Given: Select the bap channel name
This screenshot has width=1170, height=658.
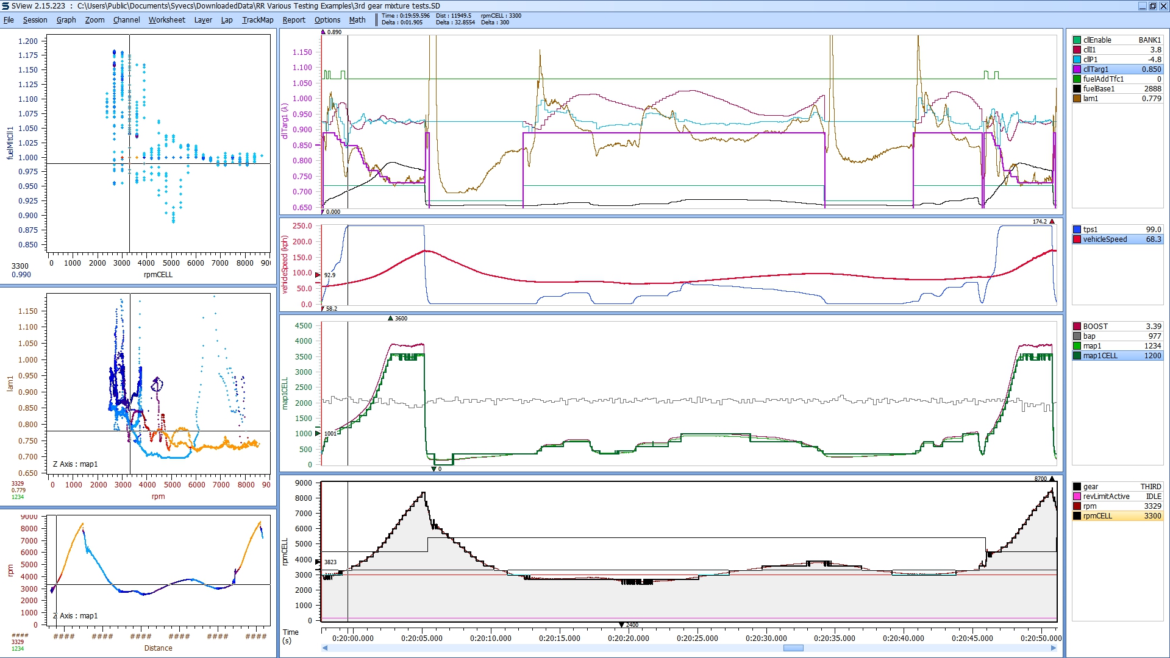Looking at the screenshot, I should click(1090, 336).
